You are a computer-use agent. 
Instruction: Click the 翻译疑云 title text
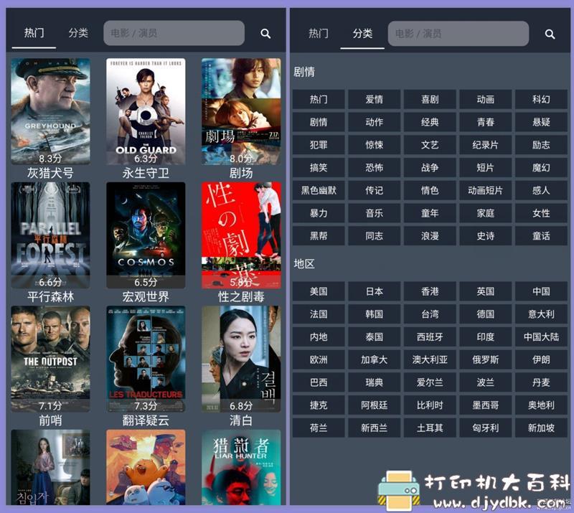pos(146,420)
